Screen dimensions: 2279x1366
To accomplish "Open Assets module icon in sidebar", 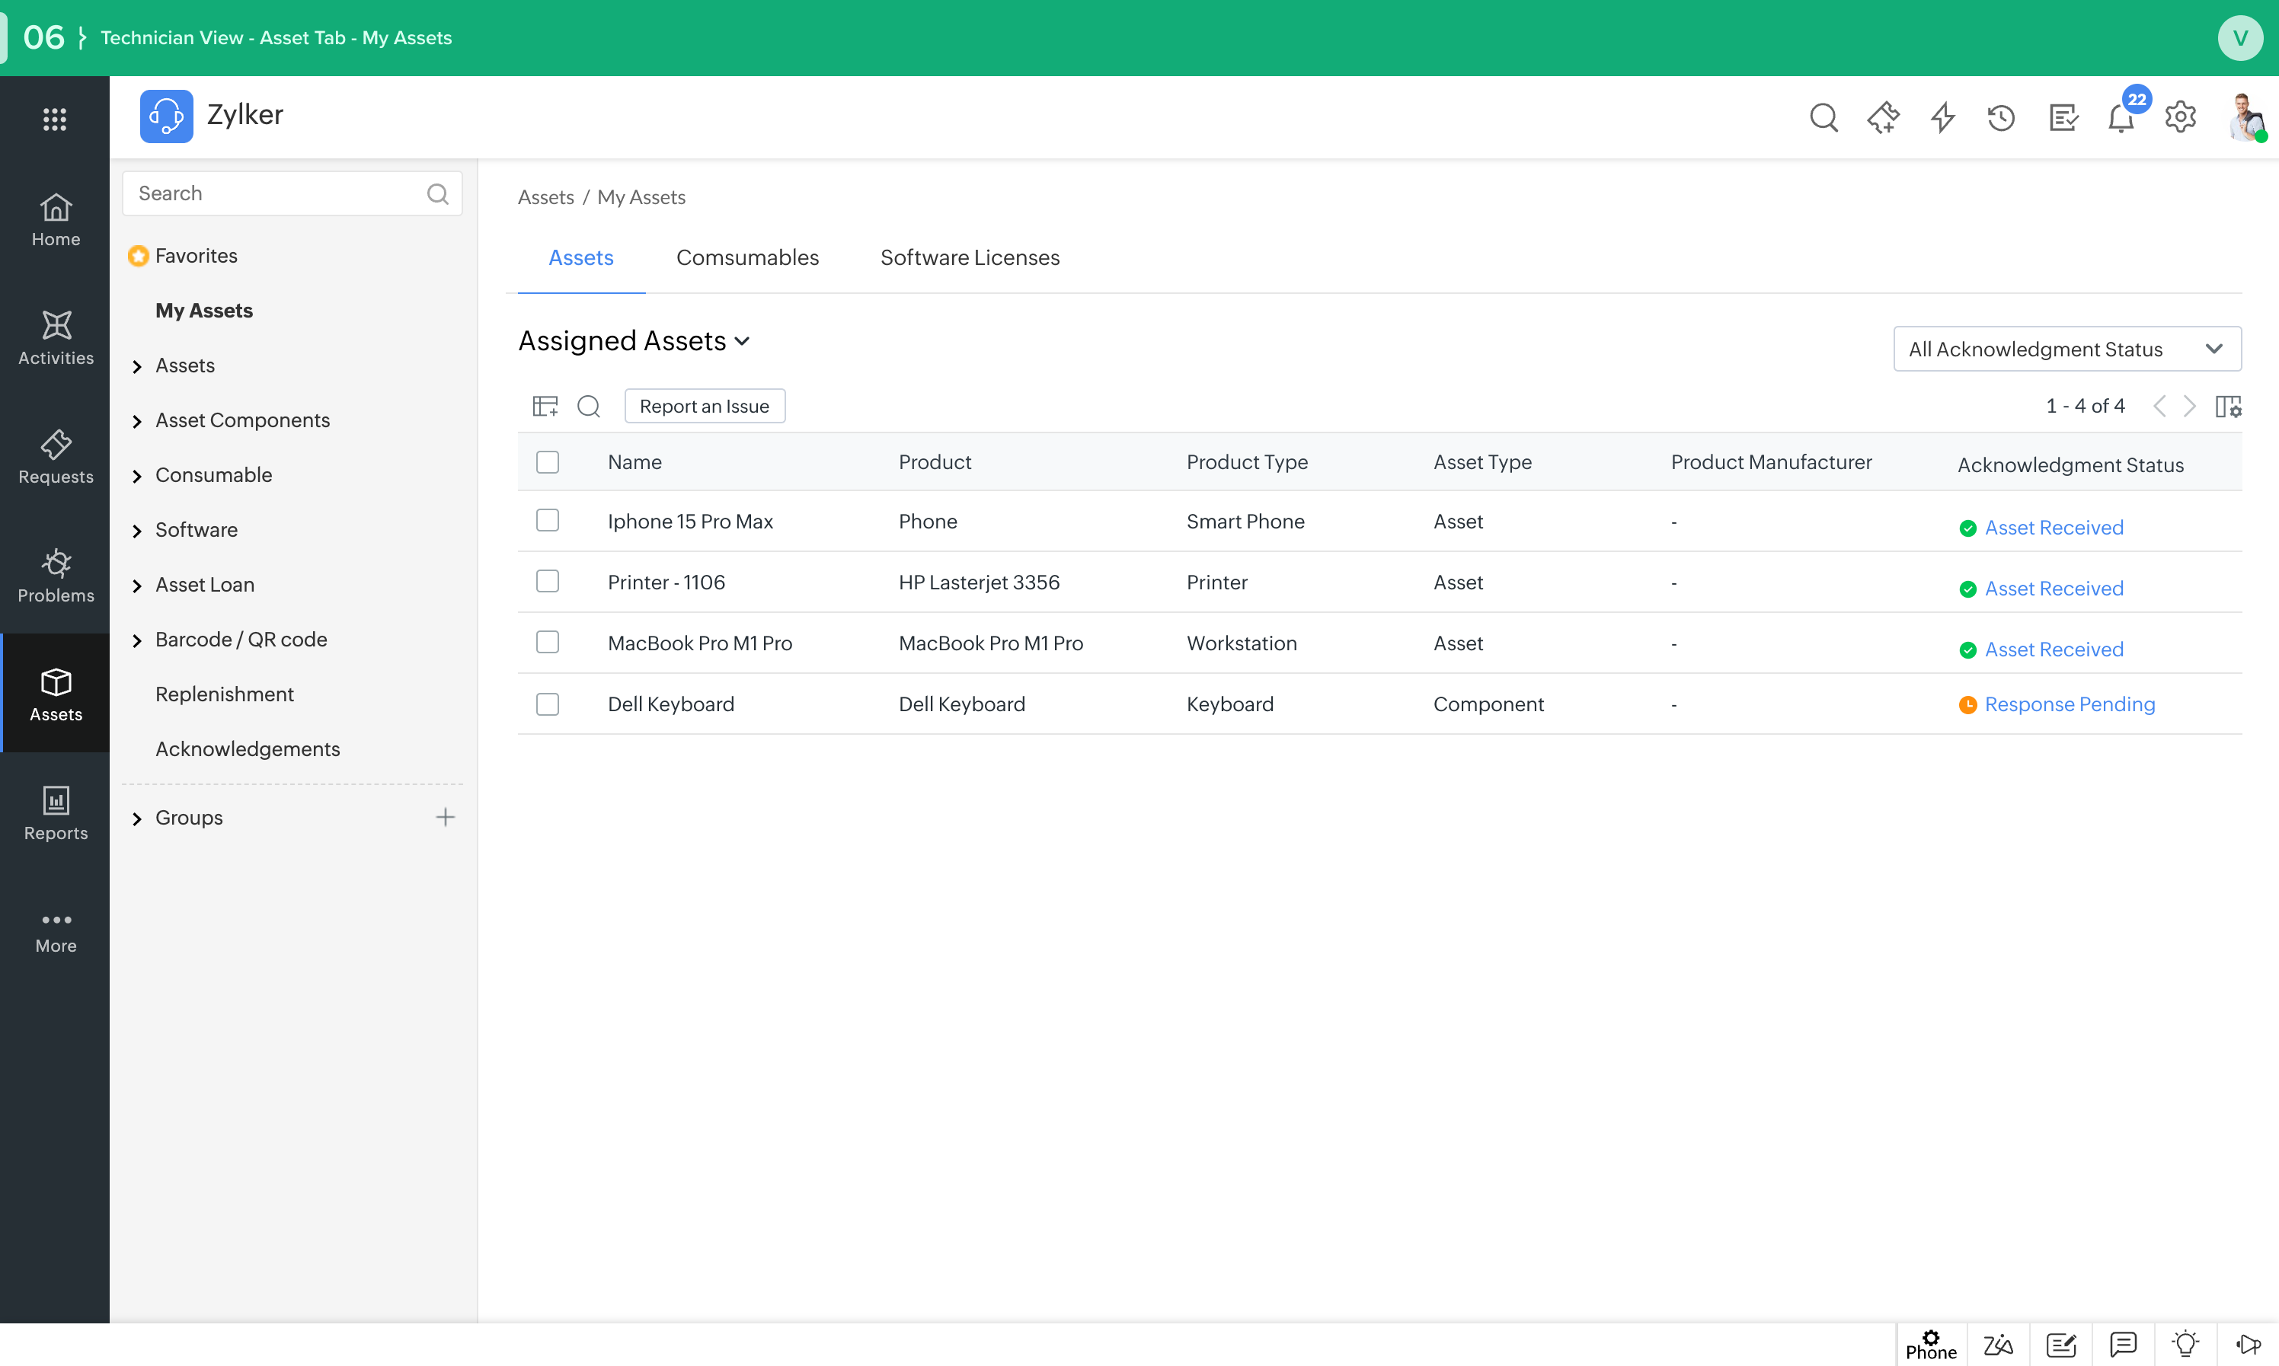I will coord(56,694).
